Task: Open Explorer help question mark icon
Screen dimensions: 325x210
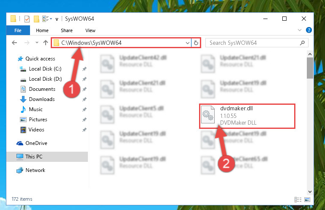Action: coord(309,30)
